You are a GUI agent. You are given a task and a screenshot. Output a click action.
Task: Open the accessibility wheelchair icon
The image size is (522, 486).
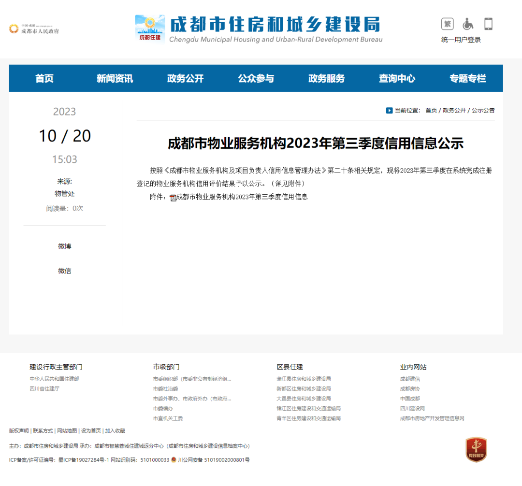(468, 24)
